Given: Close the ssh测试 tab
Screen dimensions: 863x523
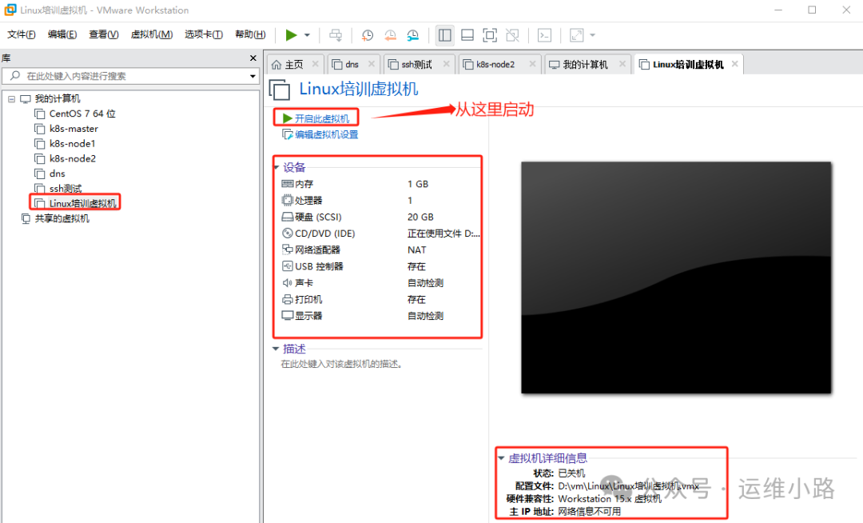Looking at the screenshot, I should [x=447, y=64].
